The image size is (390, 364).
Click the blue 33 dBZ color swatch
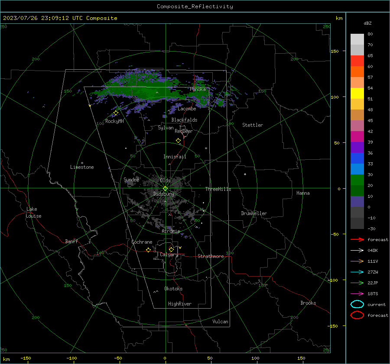pyautogui.click(x=357, y=158)
